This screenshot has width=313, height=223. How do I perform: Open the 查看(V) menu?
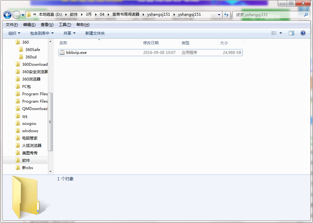[47, 25]
